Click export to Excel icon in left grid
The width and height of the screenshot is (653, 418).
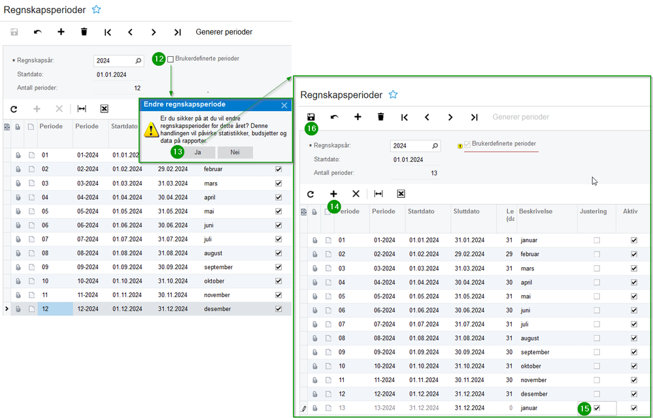(104, 109)
